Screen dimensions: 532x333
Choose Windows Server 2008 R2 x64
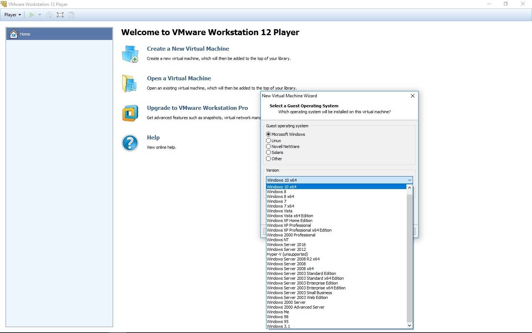point(336,259)
